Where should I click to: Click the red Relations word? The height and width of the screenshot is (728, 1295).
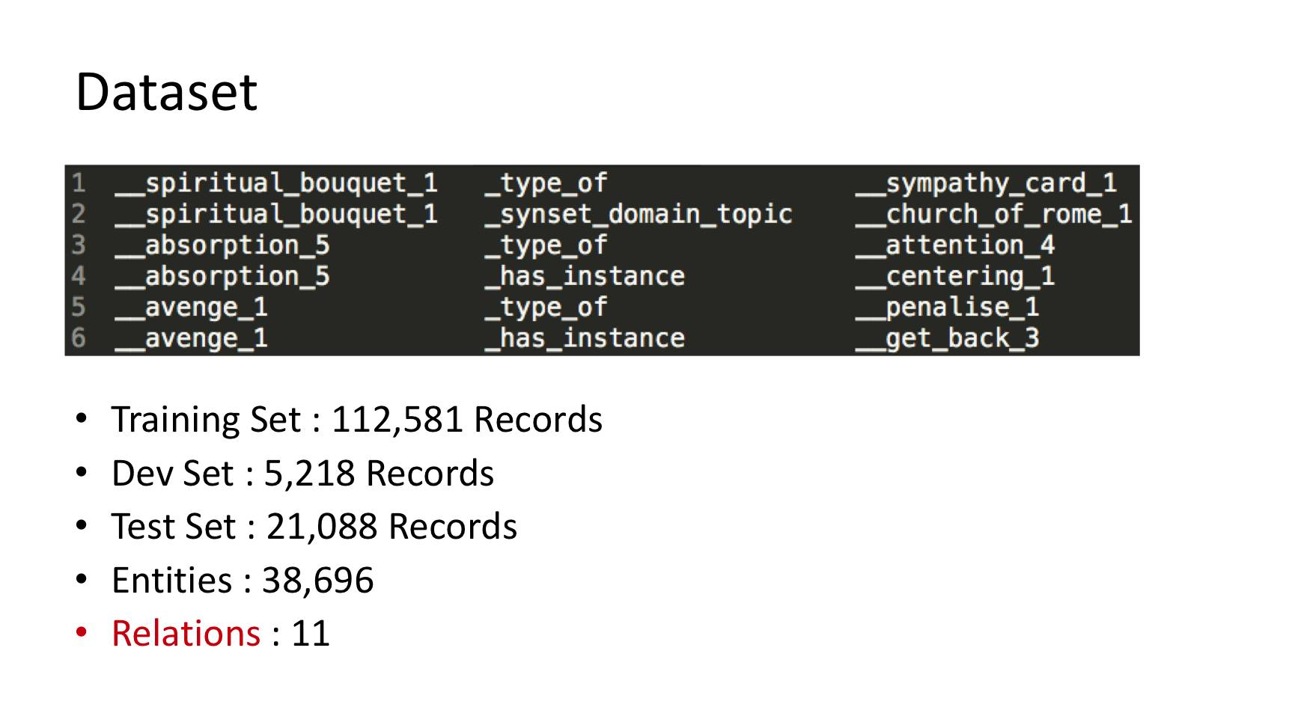pos(186,634)
